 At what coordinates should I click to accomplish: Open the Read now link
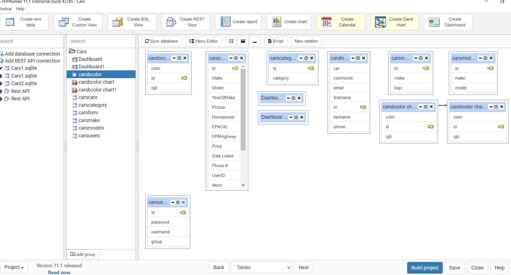coord(59,272)
